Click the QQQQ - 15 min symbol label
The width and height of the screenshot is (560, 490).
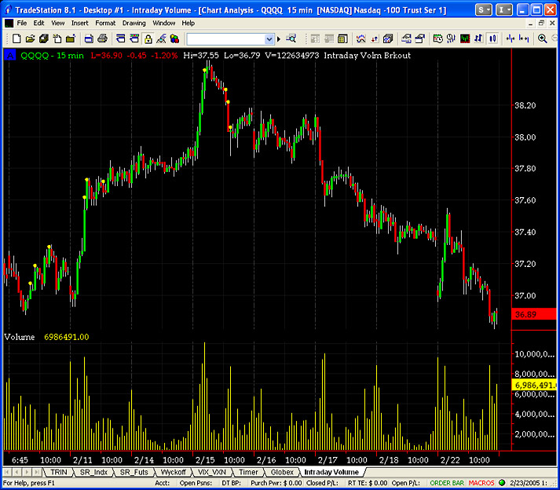point(52,55)
